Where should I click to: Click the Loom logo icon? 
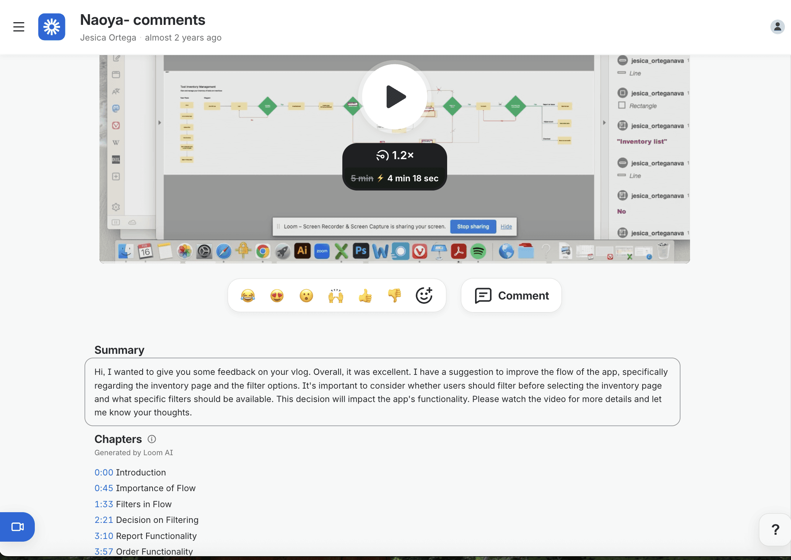pyautogui.click(x=52, y=27)
